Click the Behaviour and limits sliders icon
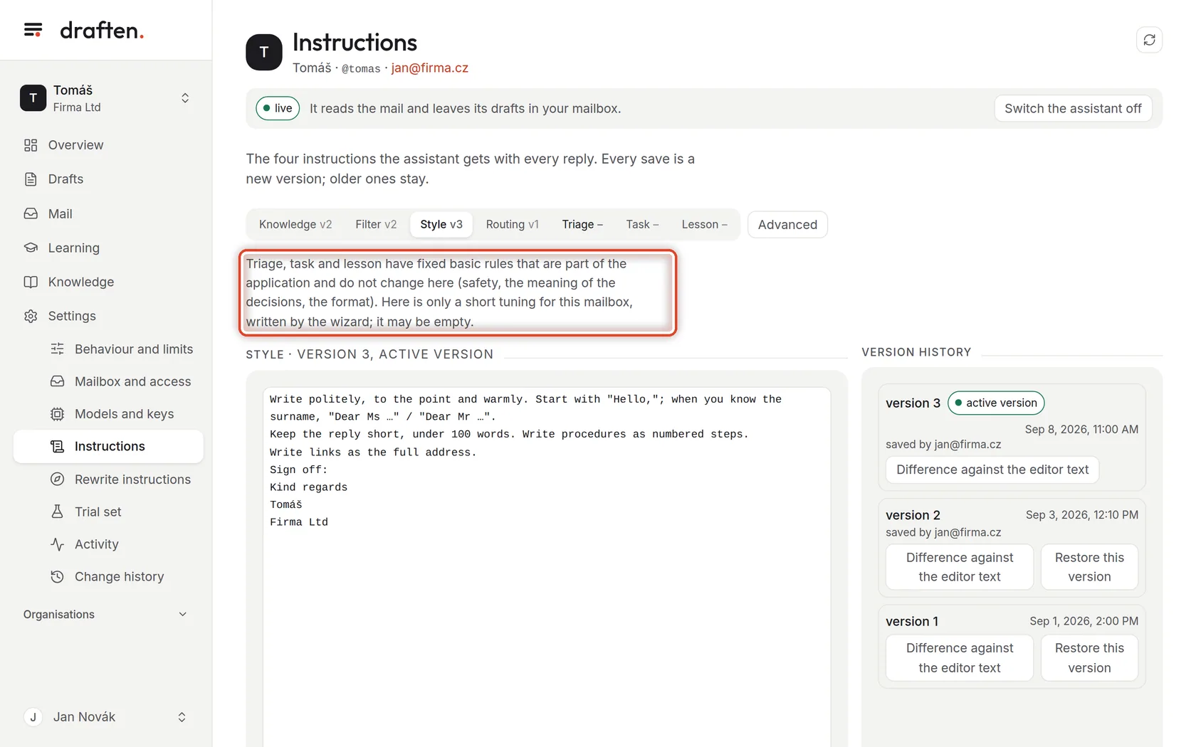 [58, 349]
